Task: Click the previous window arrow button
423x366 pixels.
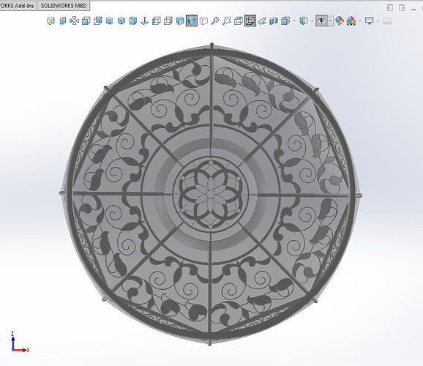Action: tap(390, 7)
